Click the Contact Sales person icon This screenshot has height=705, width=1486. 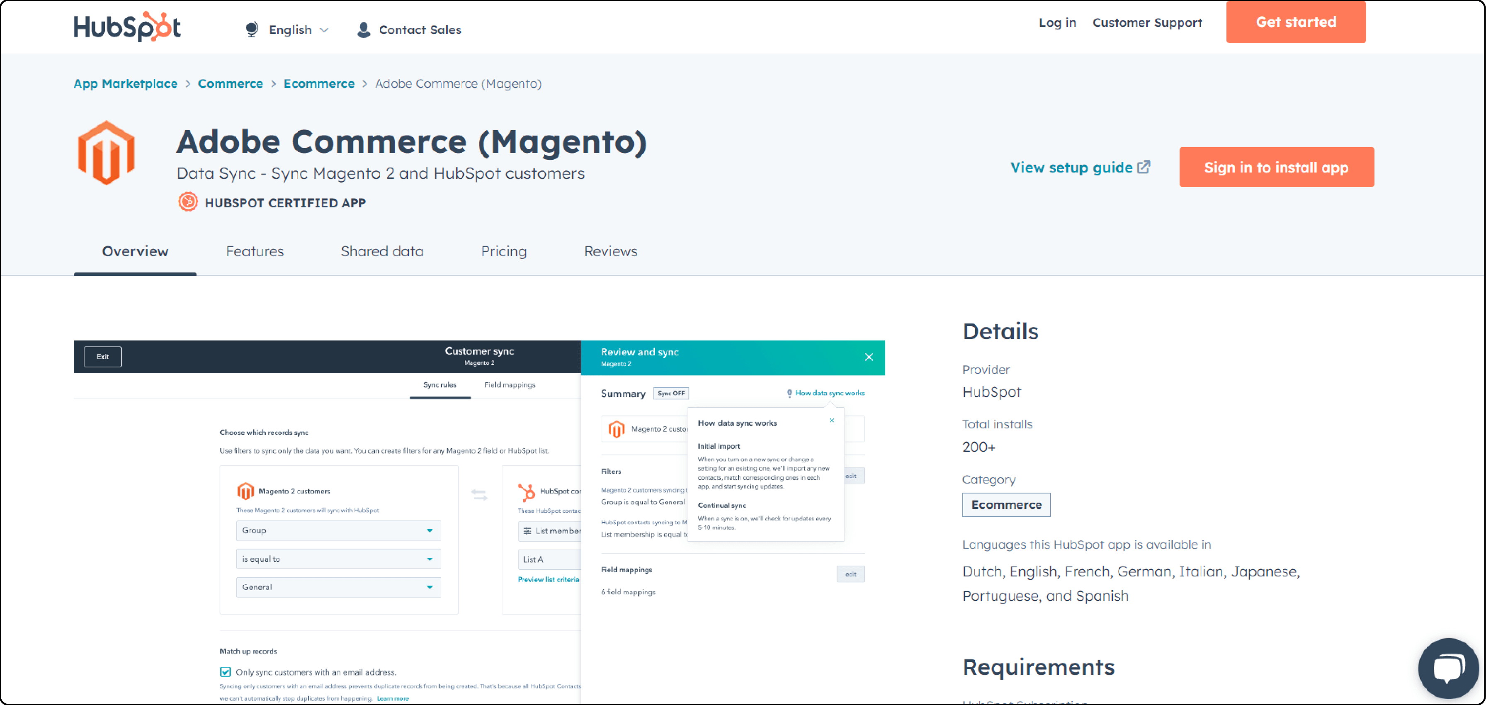pyautogui.click(x=364, y=30)
